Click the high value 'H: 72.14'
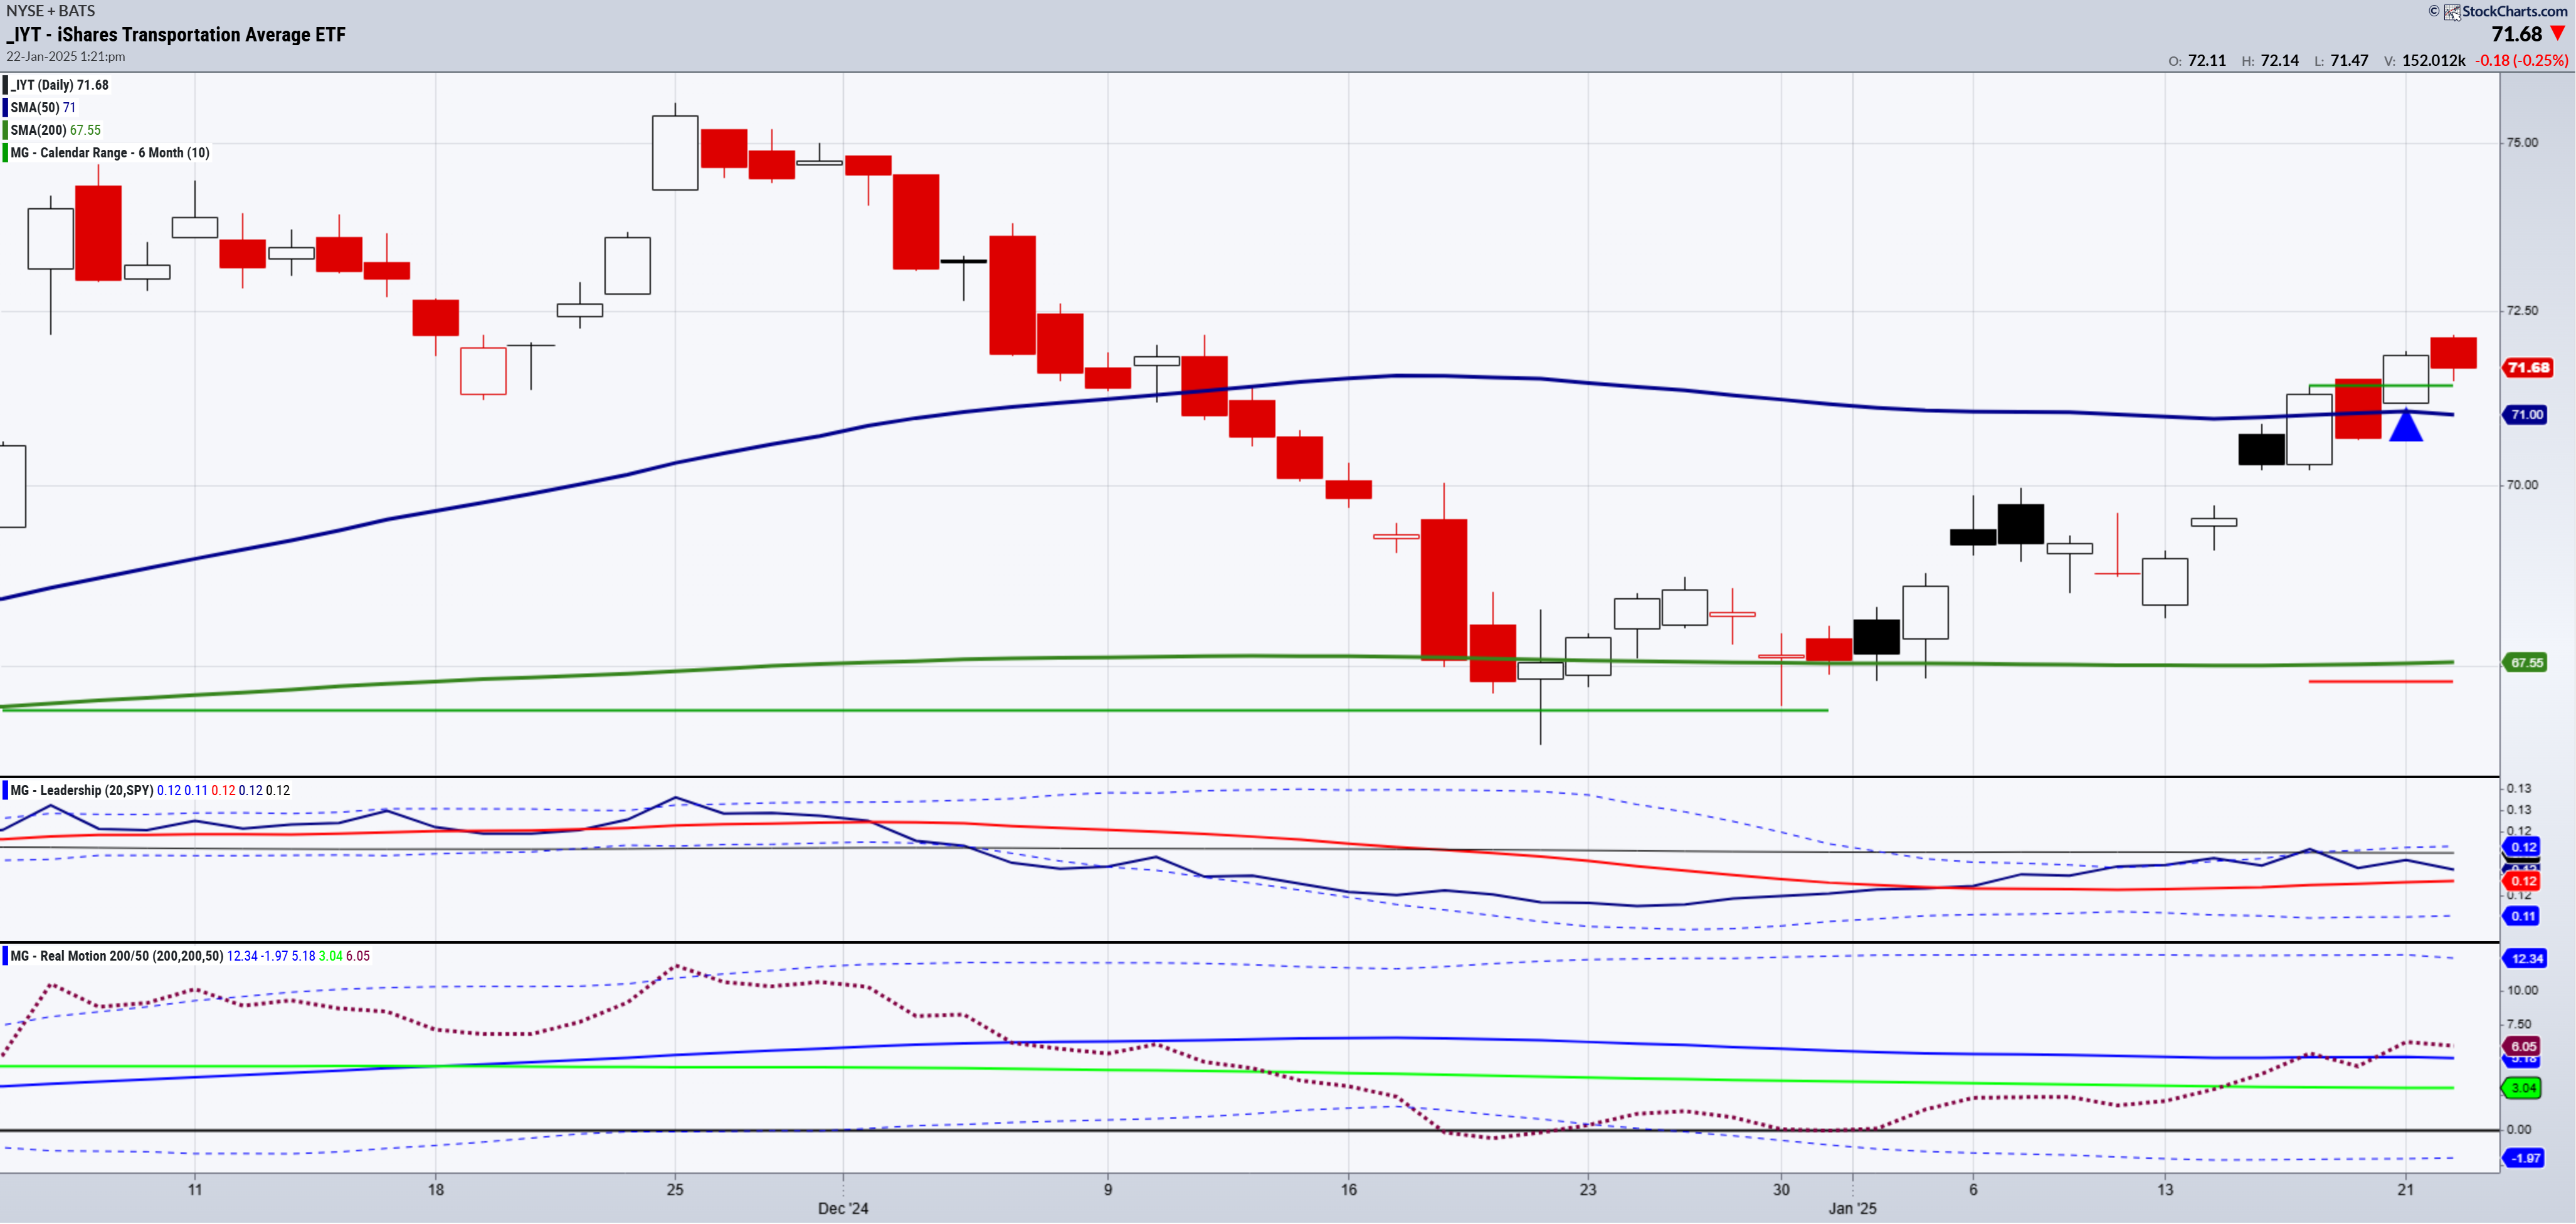Image resolution: width=2576 pixels, height=1224 pixels. click(x=2270, y=61)
